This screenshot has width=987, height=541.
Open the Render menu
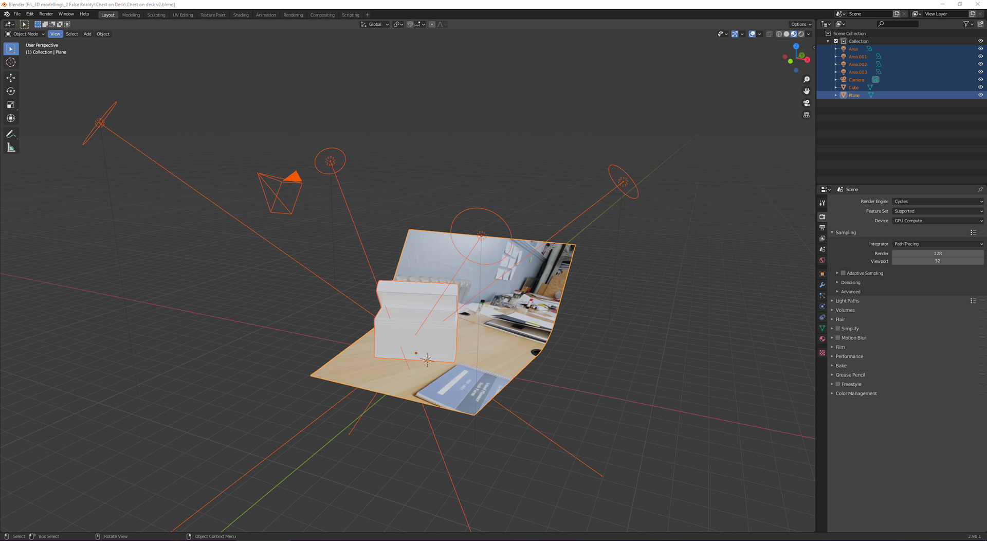pyautogui.click(x=46, y=14)
